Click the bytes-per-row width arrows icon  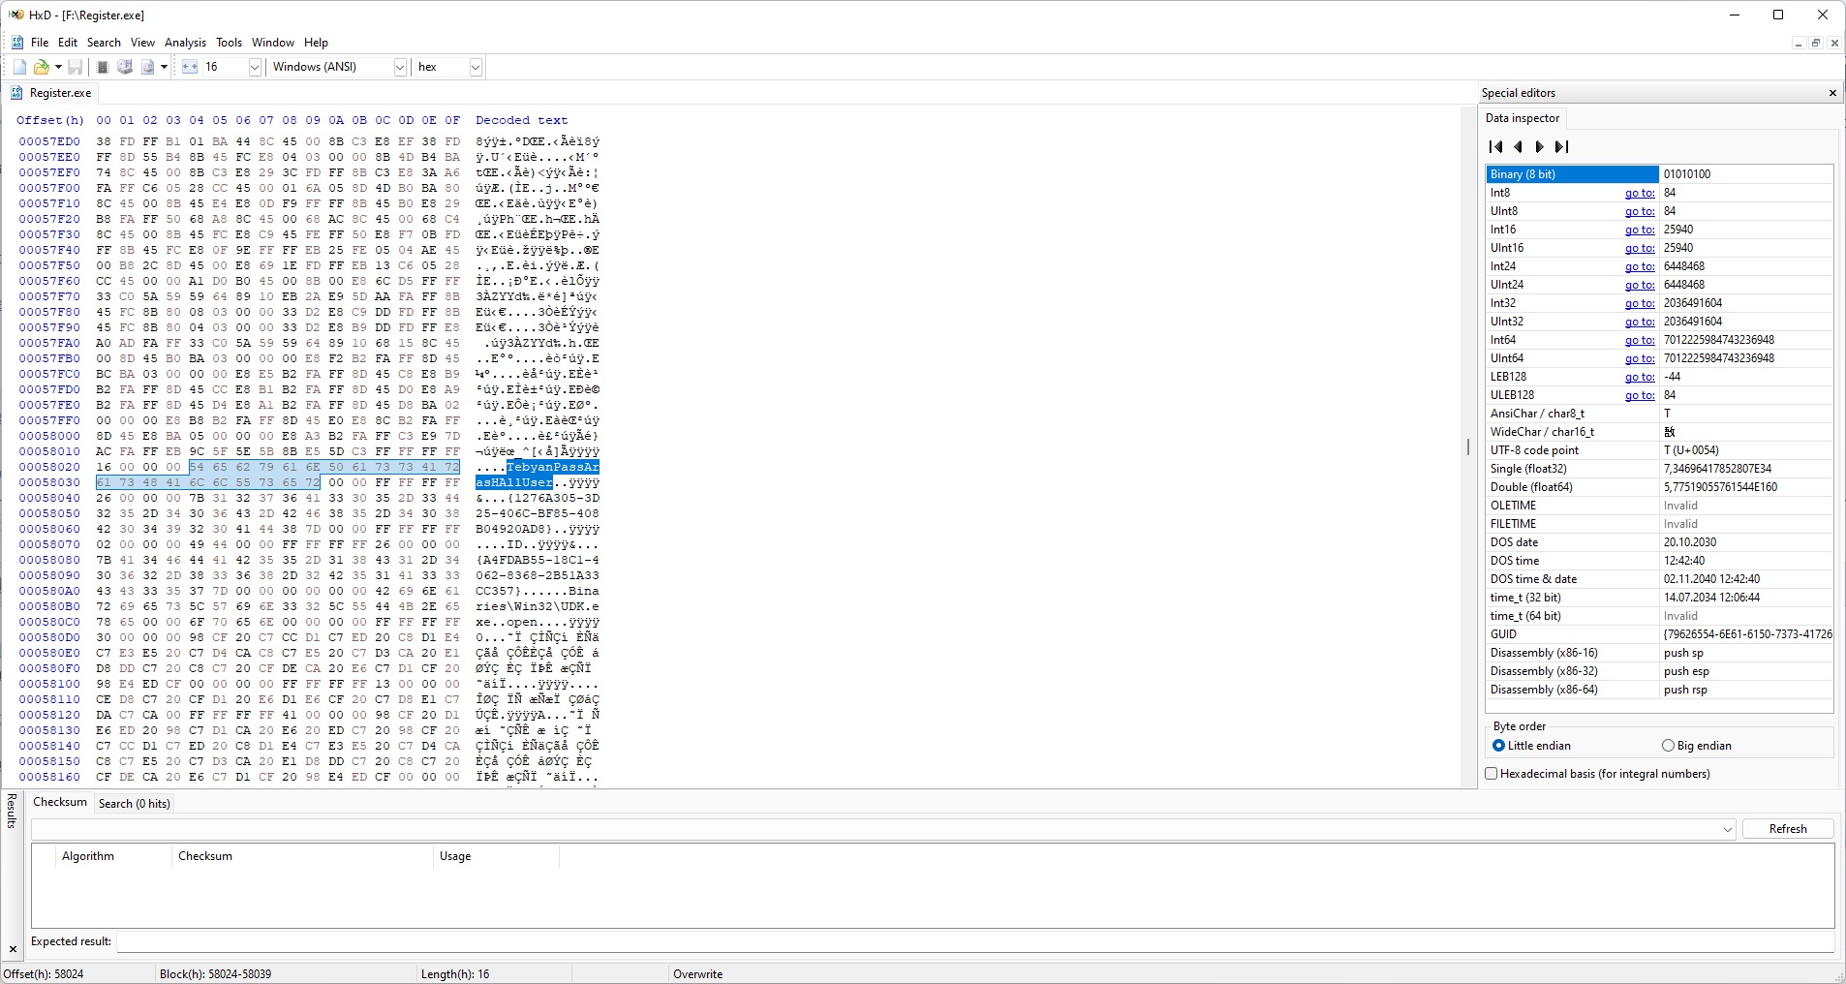190,67
